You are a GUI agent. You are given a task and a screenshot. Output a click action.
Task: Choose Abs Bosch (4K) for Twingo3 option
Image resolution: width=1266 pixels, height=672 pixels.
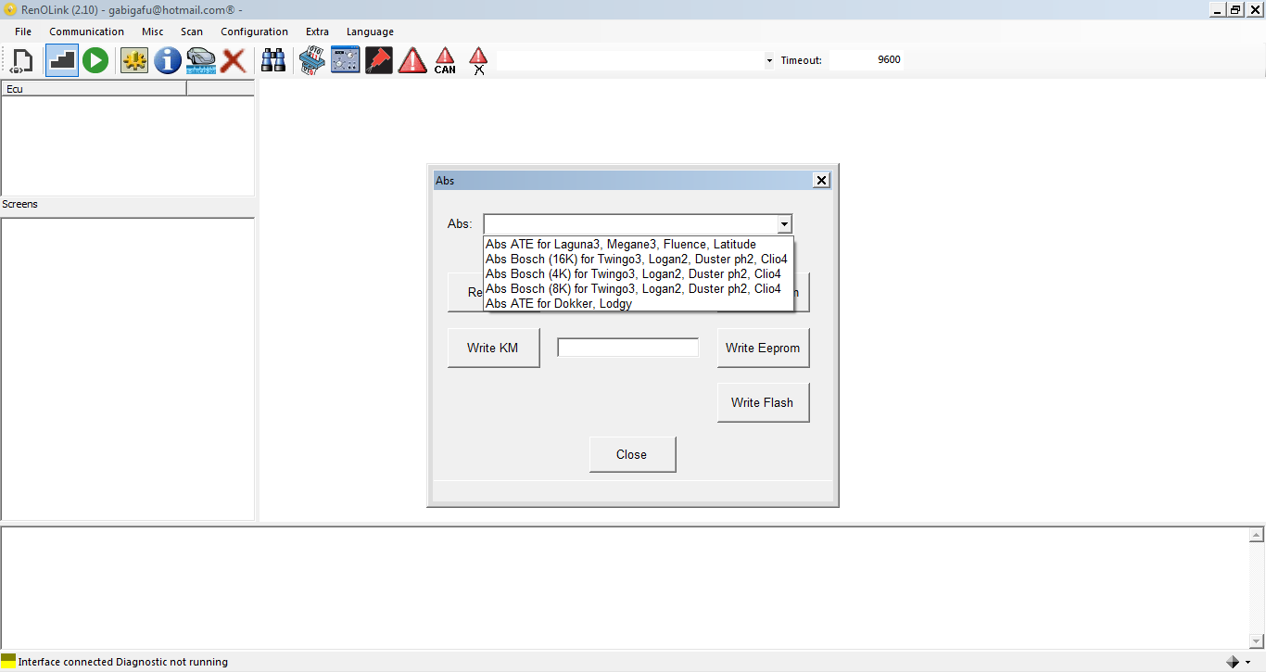tap(639, 274)
